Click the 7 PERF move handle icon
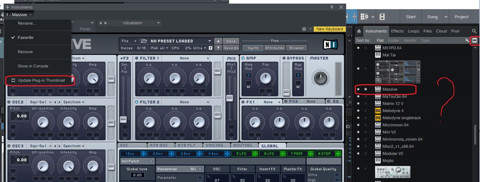This screenshot has height=182, width=480. tap(310, 153)
